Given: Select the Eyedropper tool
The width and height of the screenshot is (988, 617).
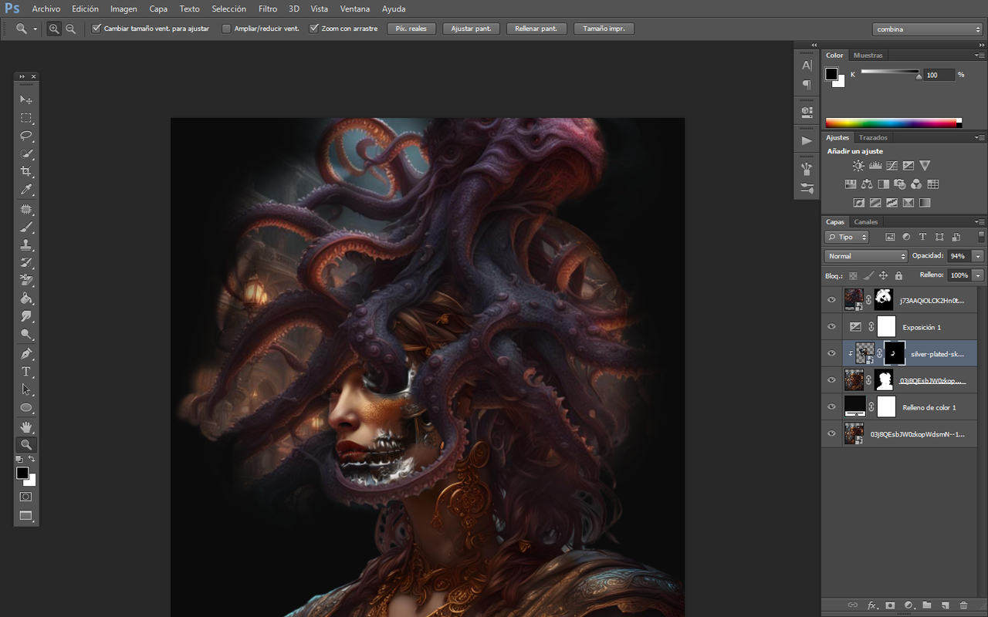Looking at the screenshot, I should tap(26, 190).
